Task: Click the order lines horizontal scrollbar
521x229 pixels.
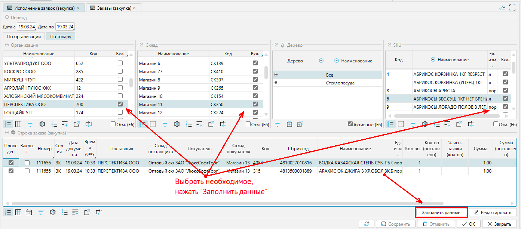Action: click(150, 203)
